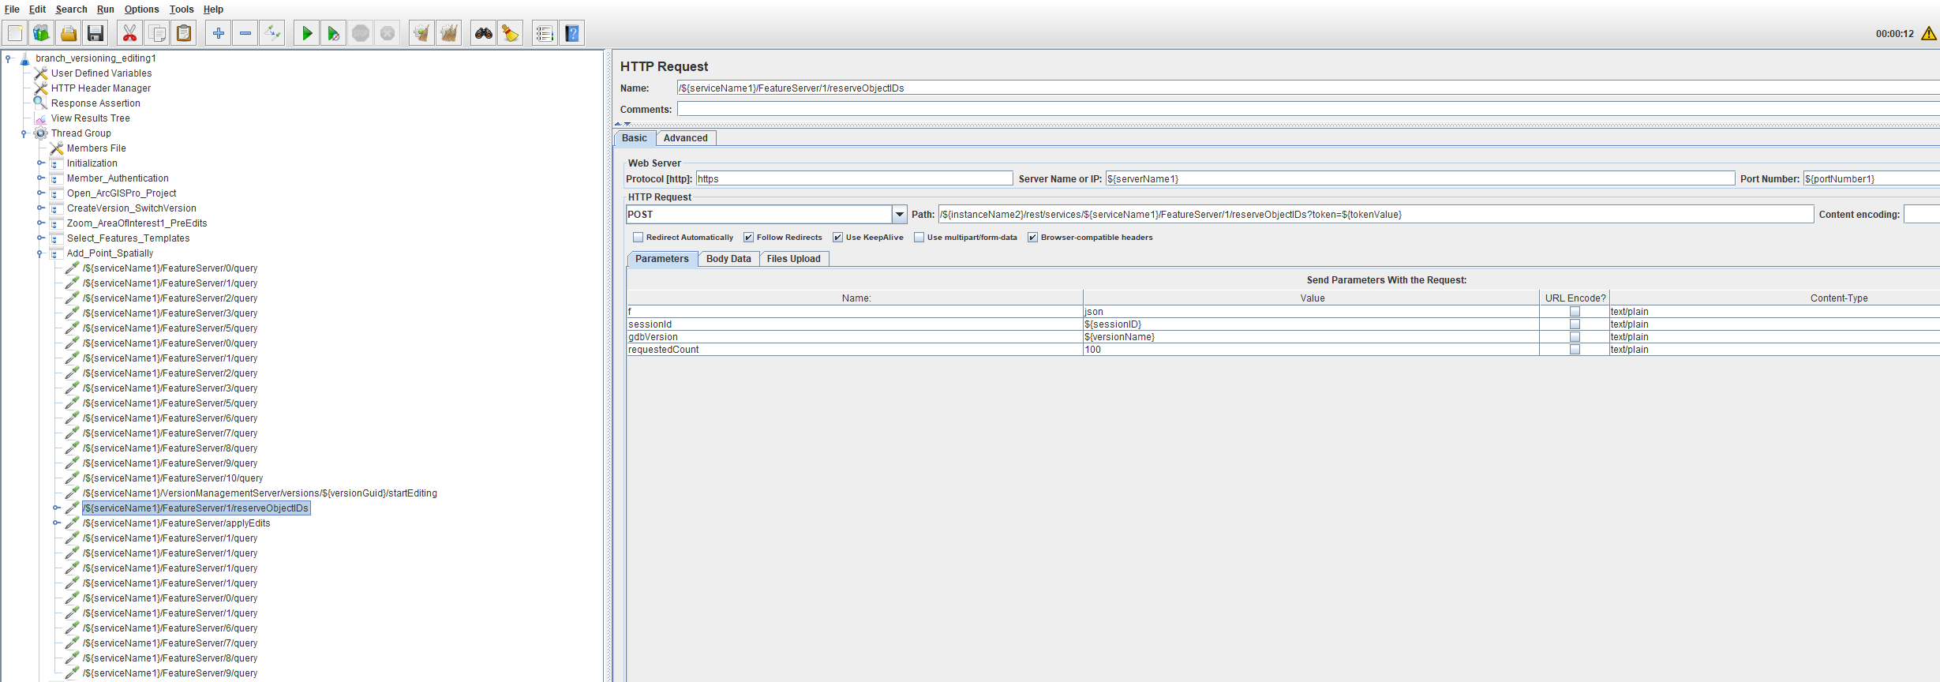The image size is (1940, 682).
Task: Click the Copy toolbar icon
Action: point(157,33)
